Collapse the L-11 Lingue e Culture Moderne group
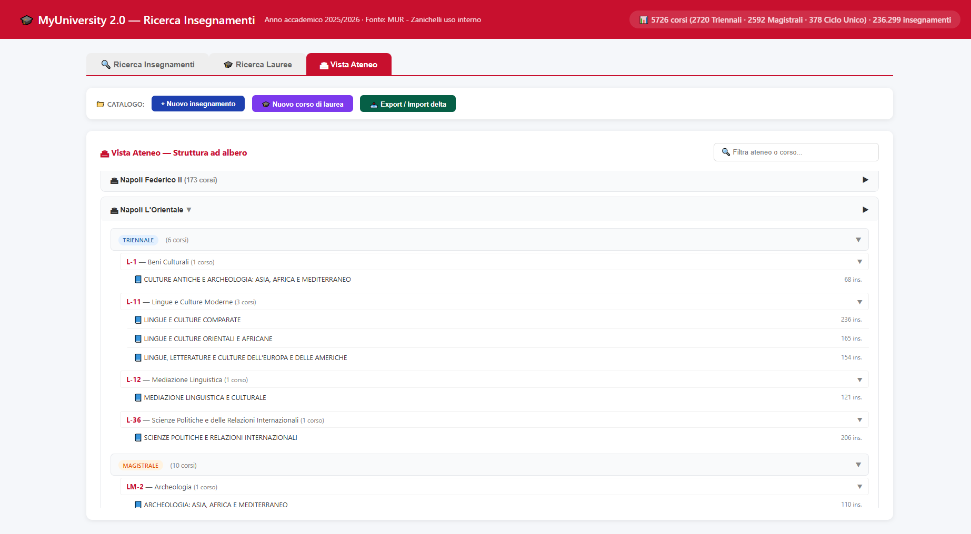 [859, 302]
